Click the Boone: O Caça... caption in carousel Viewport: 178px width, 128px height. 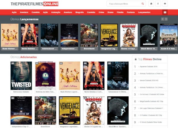coord(129,49)
